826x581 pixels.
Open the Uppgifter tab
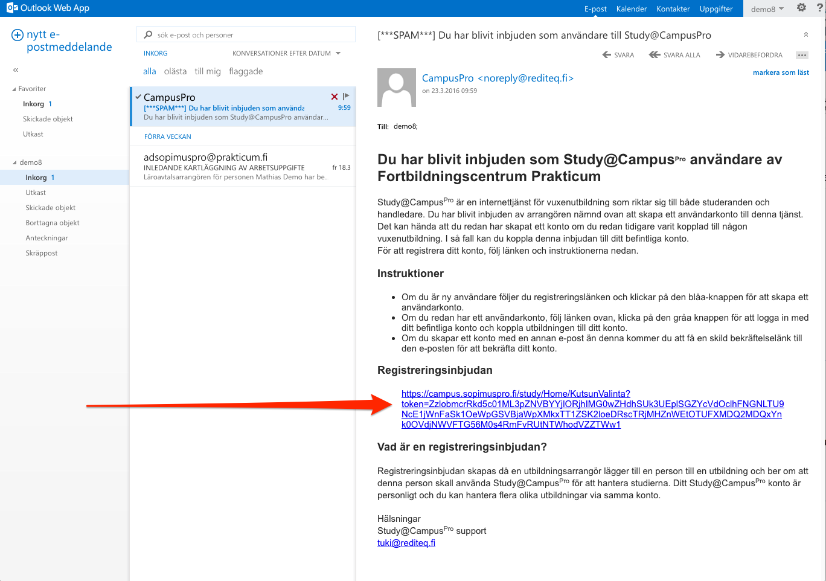pyautogui.click(x=716, y=9)
